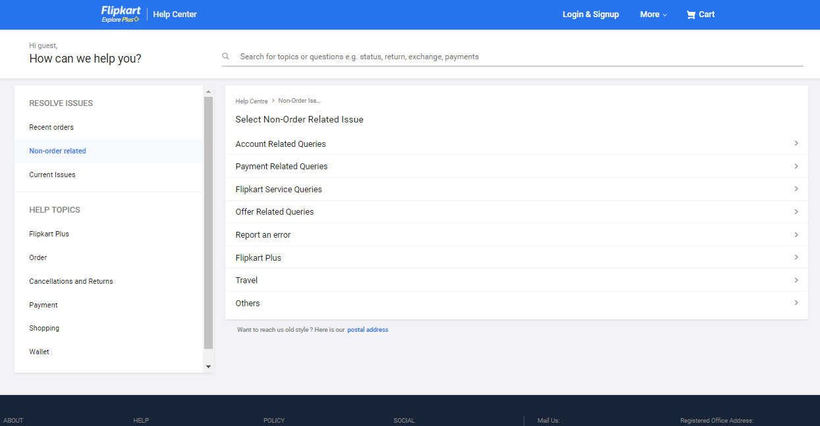The width and height of the screenshot is (820, 426).
Task: Open Report an error
Action: coord(516,234)
